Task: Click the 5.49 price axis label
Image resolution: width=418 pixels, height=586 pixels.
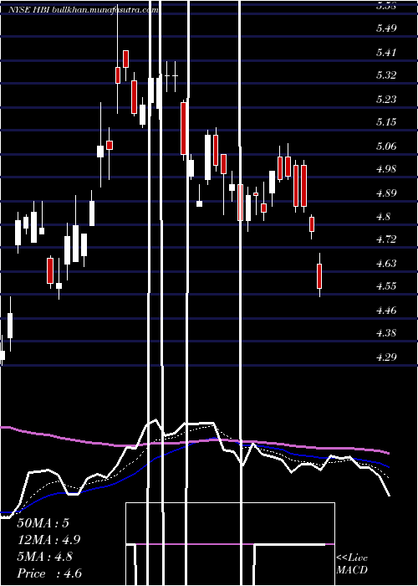Action: pos(386,28)
